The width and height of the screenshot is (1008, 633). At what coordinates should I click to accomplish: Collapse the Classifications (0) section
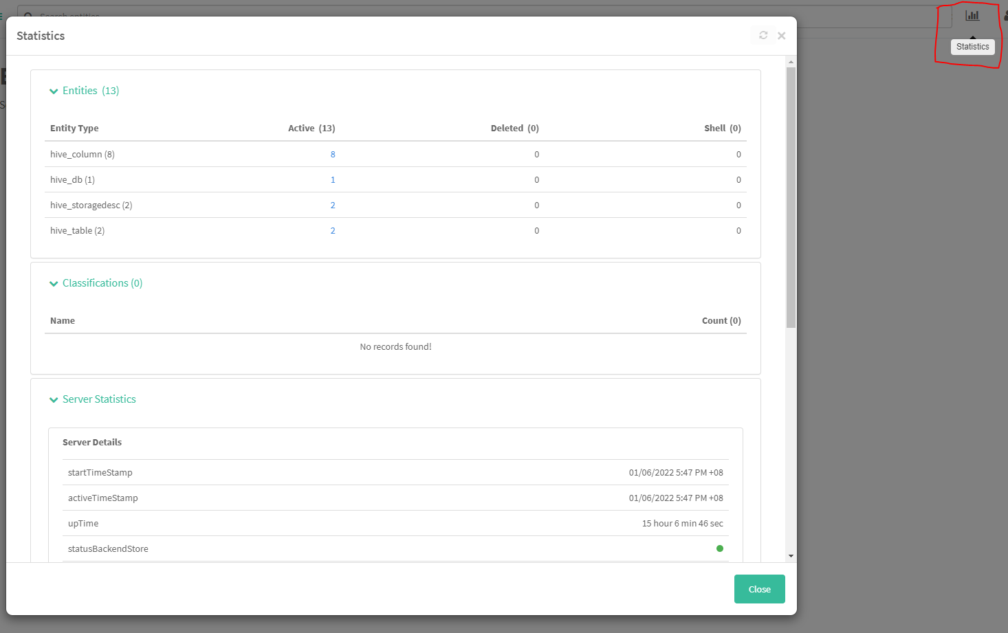click(x=96, y=283)
